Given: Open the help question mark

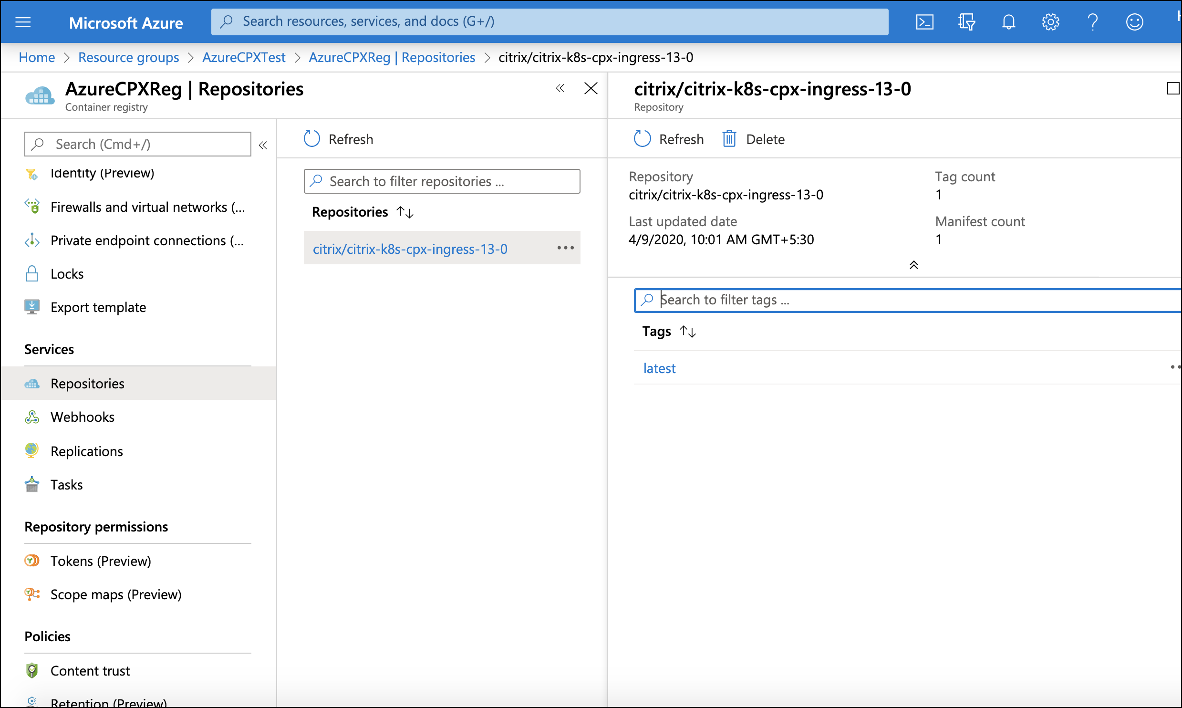Looking at the screenshot, I should click(x=1092, y=22).
